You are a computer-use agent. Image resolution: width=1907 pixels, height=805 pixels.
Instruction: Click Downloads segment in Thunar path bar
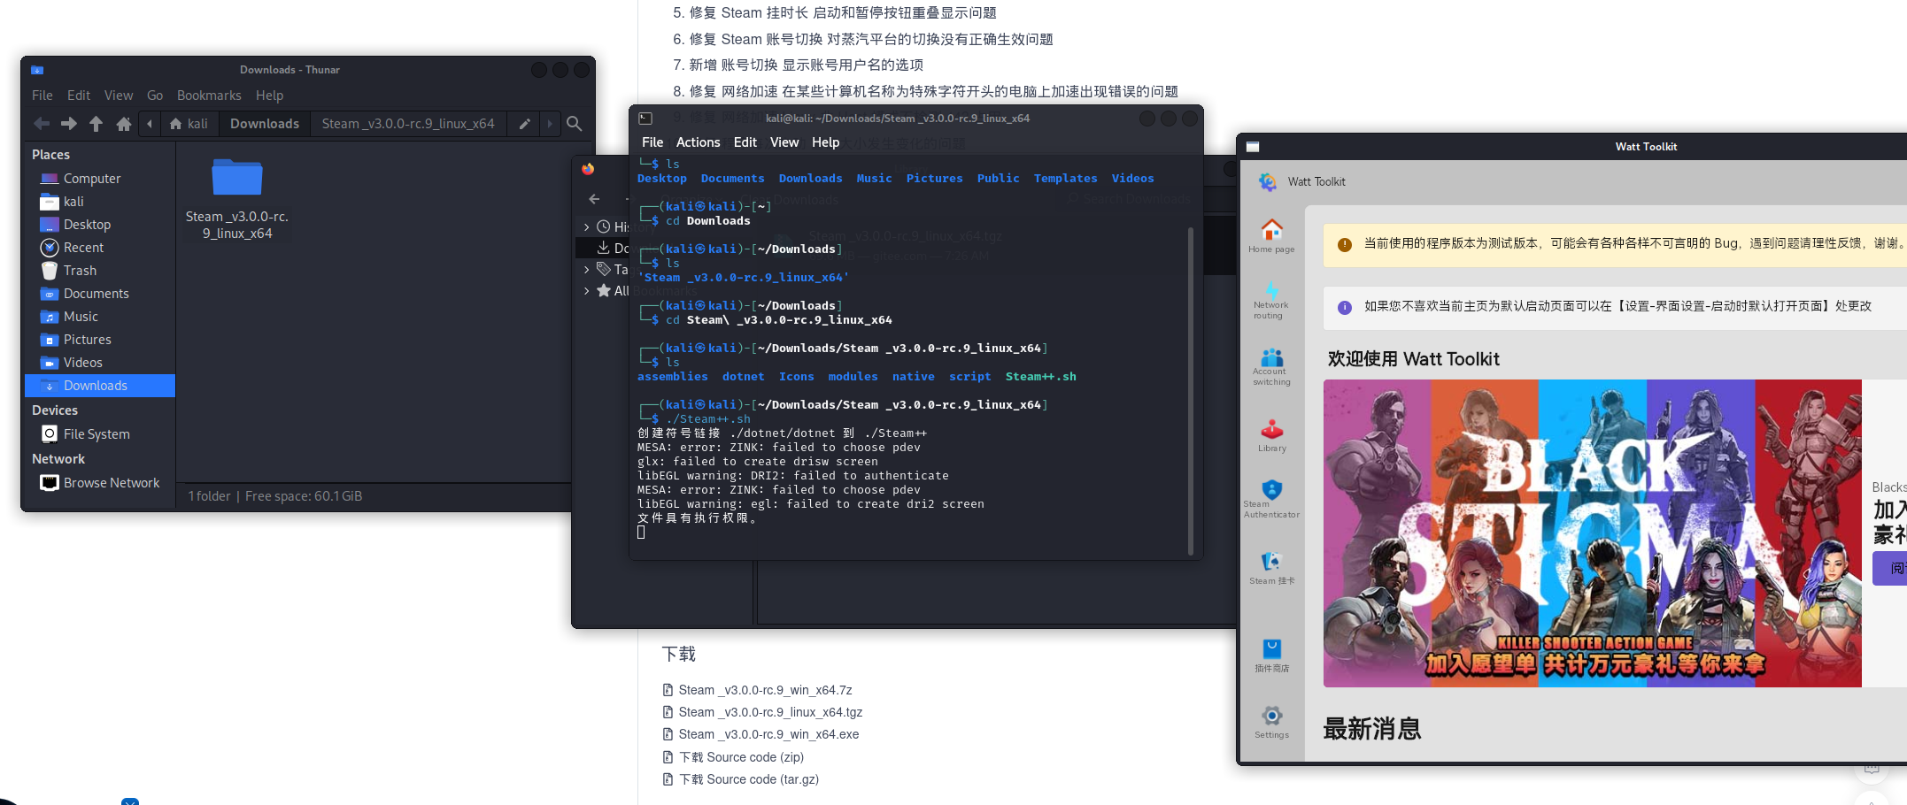265,124
